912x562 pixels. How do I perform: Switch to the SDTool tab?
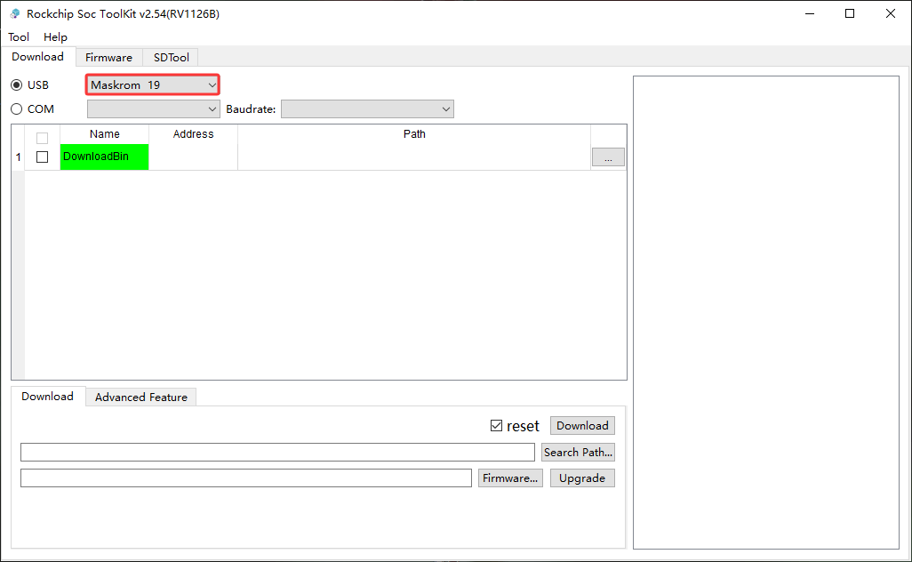171,58
